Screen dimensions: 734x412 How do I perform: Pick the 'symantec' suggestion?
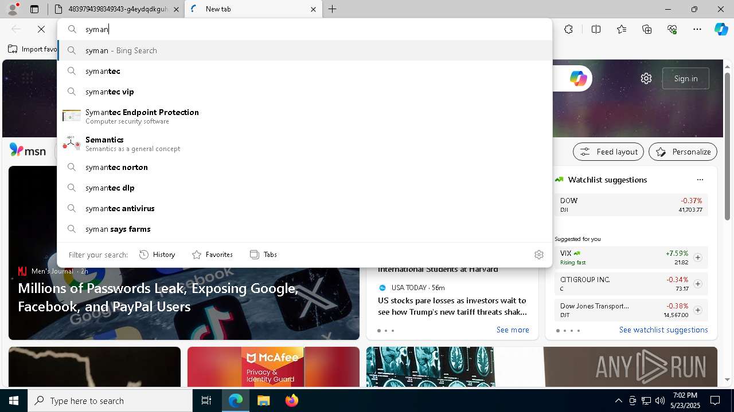304,71
